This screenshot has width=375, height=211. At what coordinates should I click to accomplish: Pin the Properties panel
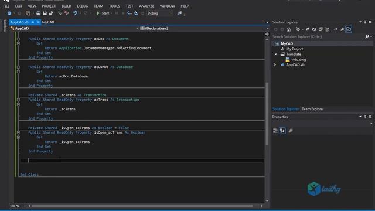tap(365, 117)
